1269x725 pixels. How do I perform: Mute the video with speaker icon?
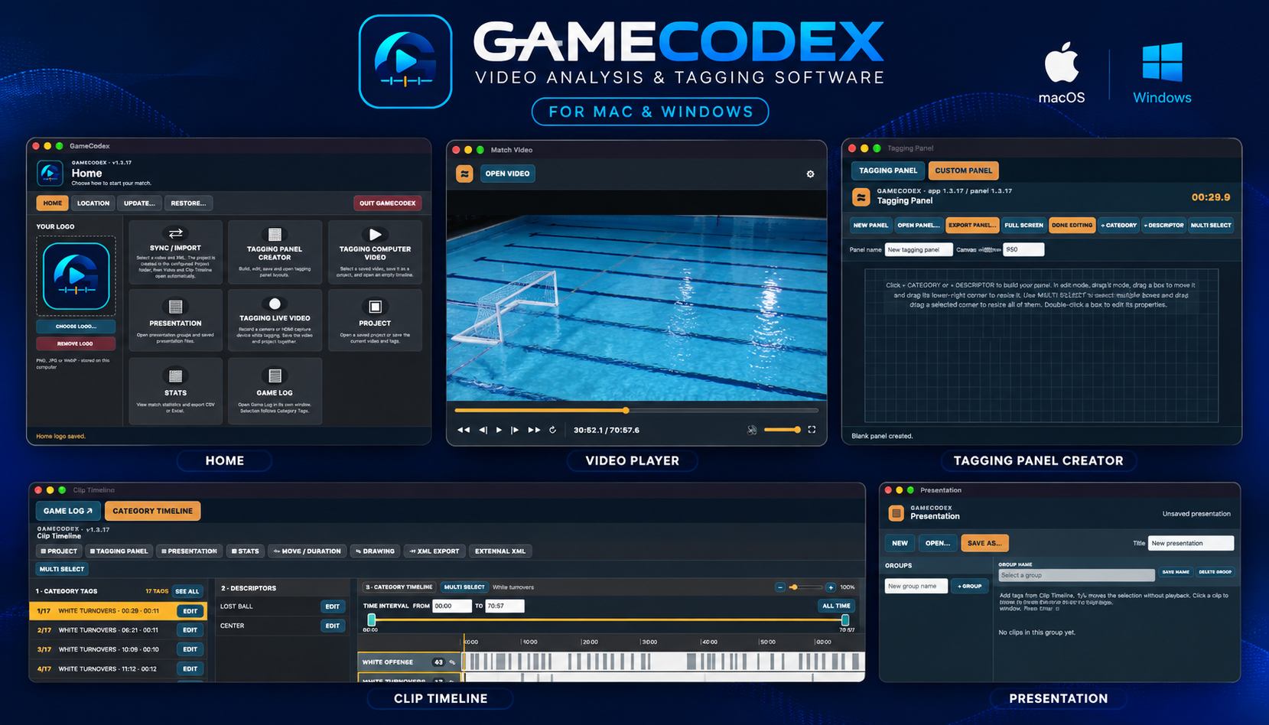[752, 430]
